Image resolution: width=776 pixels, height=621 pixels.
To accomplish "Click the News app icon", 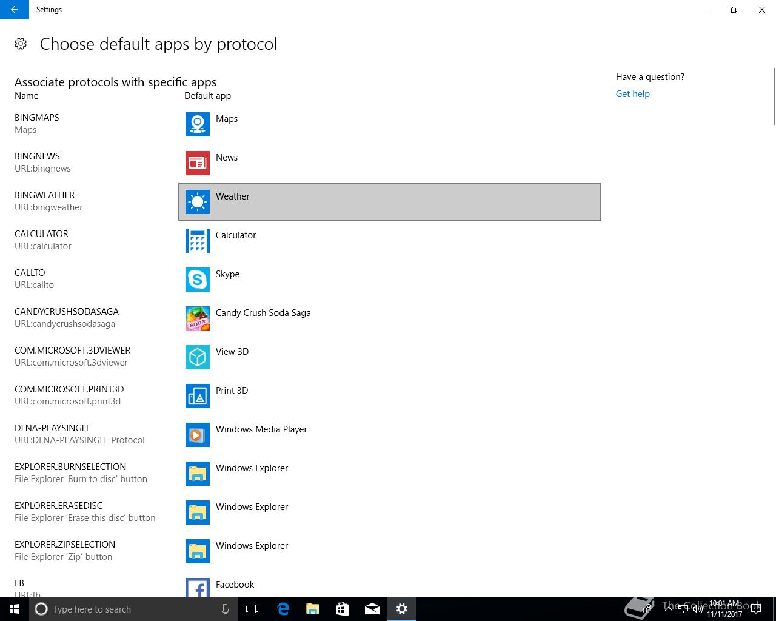I will (x=198, y=163).
